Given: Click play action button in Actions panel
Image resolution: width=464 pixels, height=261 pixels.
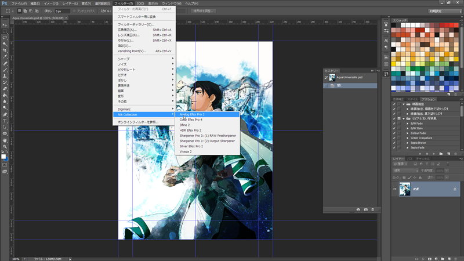Looking at the screenshot, I should (x=434, y=154).
